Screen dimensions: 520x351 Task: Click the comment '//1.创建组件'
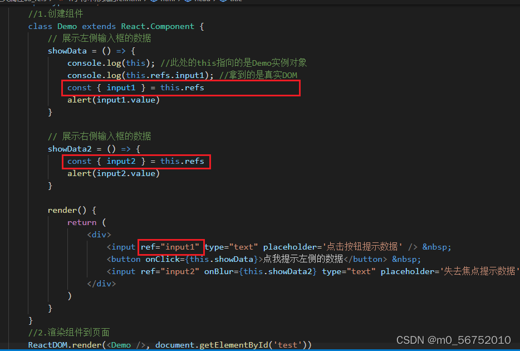click(x=55, y=14)
